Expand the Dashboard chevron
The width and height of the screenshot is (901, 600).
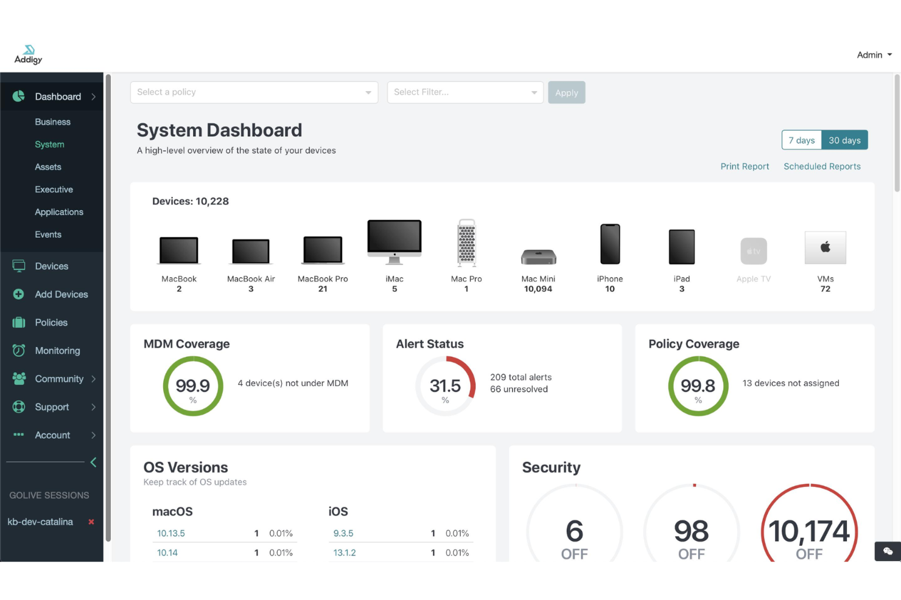94,97
